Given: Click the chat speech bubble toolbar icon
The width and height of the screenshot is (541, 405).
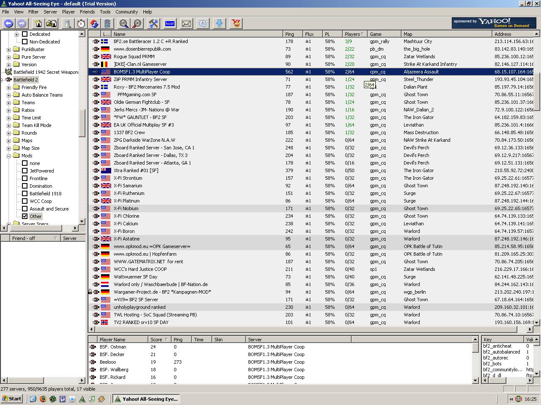Looking at the screenshot, I should tap(203, 24).
